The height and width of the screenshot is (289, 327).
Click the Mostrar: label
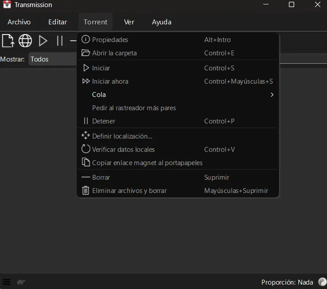tap(12, 59)
